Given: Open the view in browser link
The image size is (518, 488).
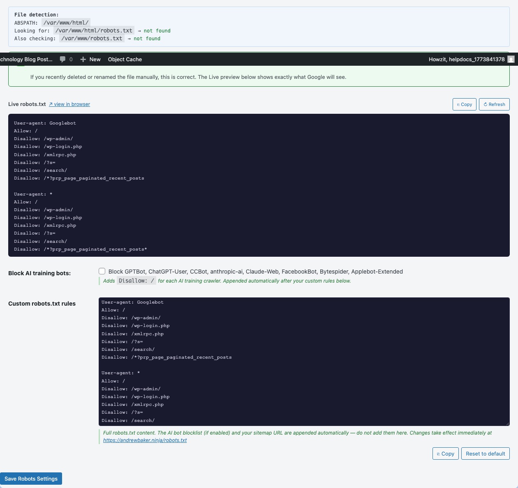Looking at the screenshot, I should coord(72,104).
